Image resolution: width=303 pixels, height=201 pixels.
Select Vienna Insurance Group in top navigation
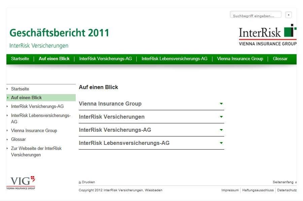240,59
